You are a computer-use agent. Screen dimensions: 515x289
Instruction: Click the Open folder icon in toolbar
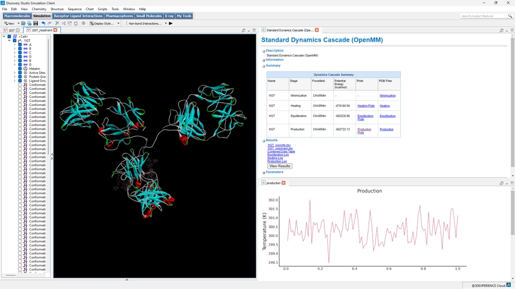pos(24,24)
